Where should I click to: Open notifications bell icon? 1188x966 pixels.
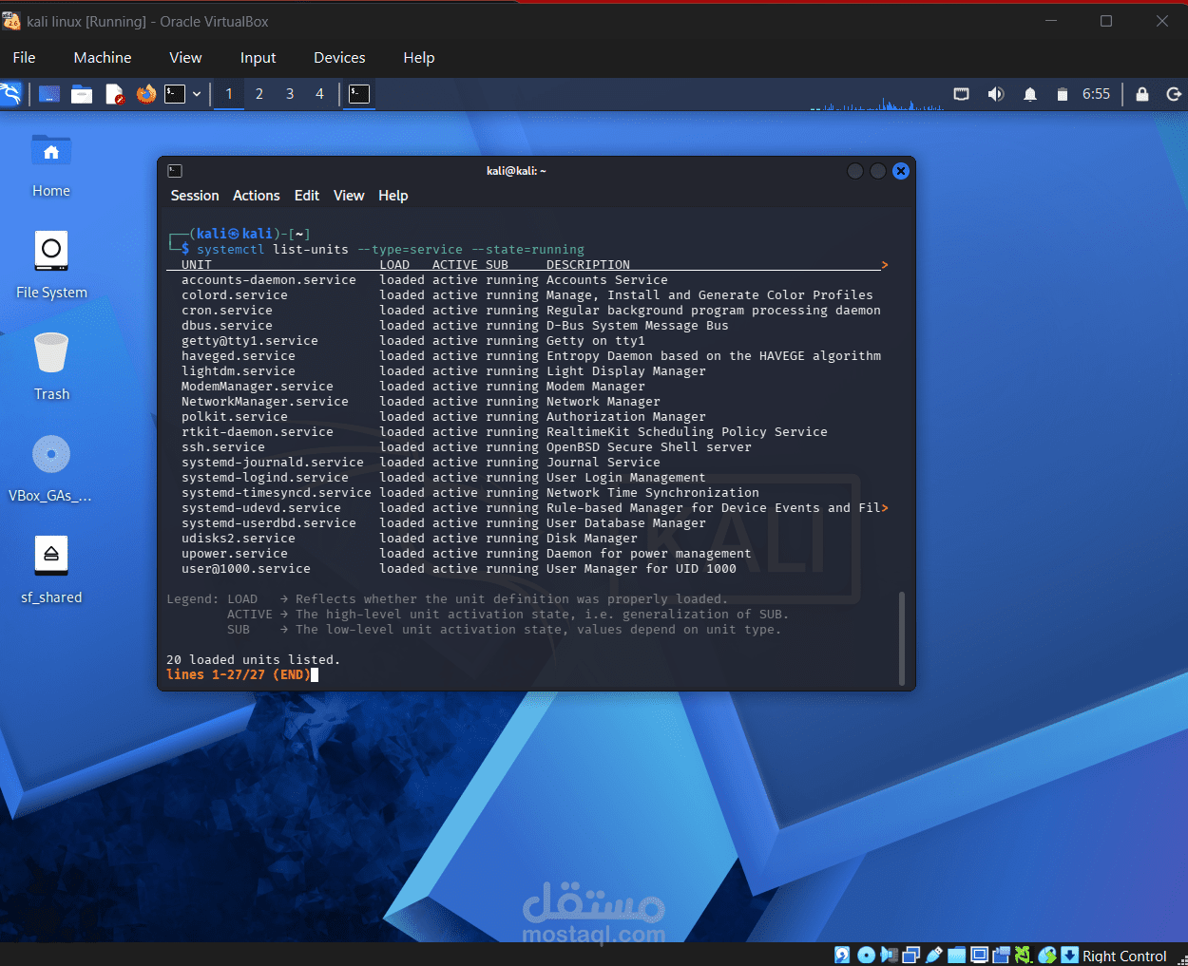pyautogui.click(x=1030, y=94)
